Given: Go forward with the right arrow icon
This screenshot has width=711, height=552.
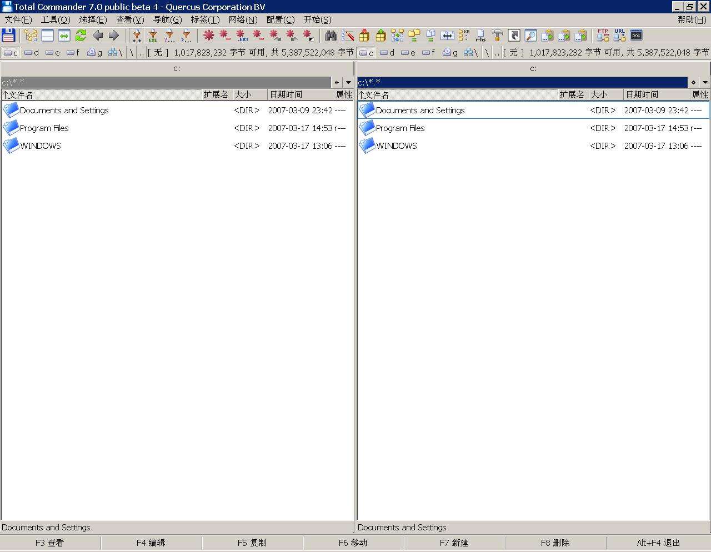Looking at the screenshot, I should (114, 36).
